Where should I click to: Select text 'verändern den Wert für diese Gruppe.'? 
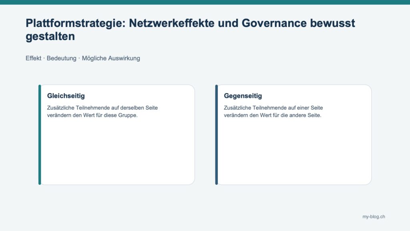[92, 115]
